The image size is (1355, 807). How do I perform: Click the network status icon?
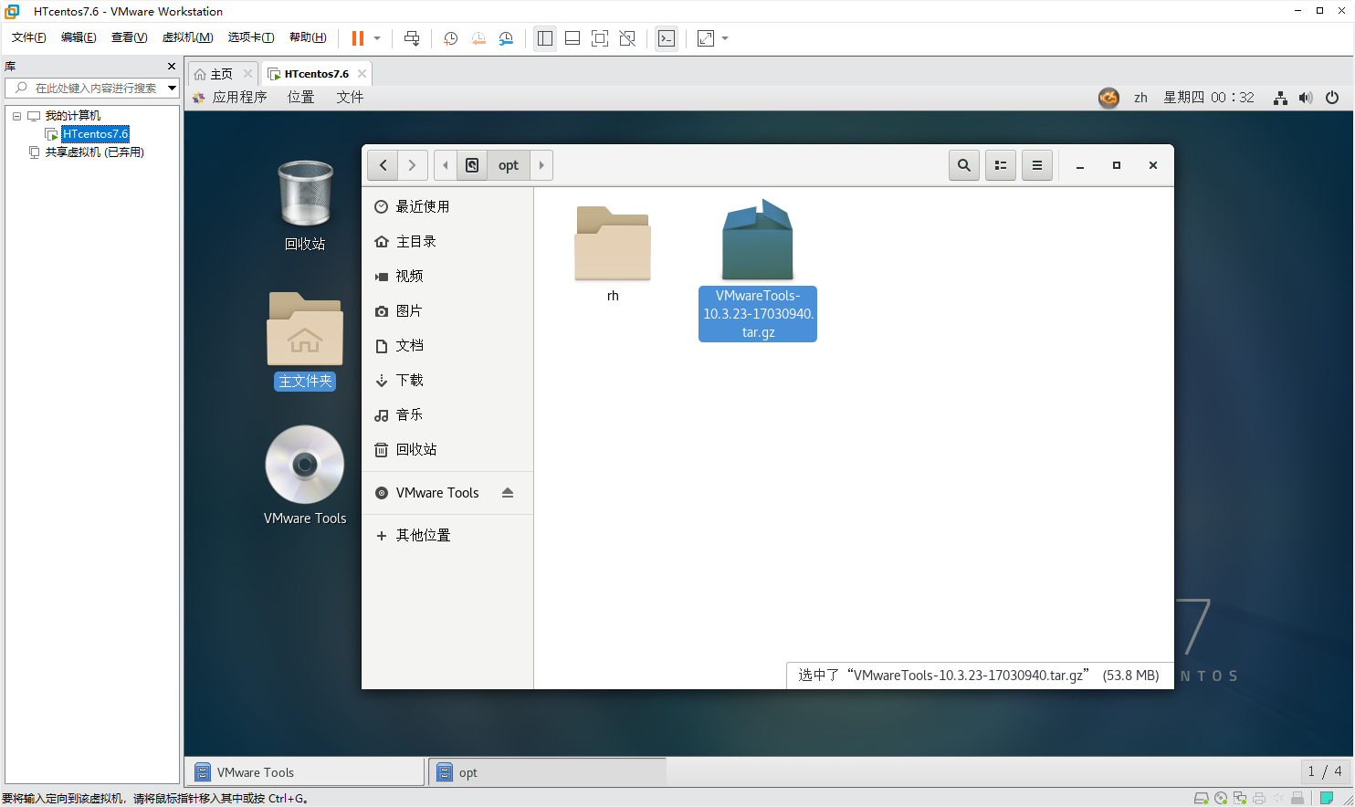click(1280, 98)
